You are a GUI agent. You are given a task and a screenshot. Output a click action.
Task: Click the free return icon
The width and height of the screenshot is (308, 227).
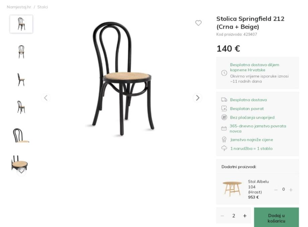pyautogui.click(x=224, y=108)
